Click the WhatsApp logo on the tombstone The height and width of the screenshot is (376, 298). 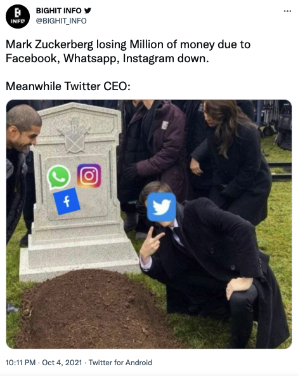pyautogui.click(x=58, y=177)
